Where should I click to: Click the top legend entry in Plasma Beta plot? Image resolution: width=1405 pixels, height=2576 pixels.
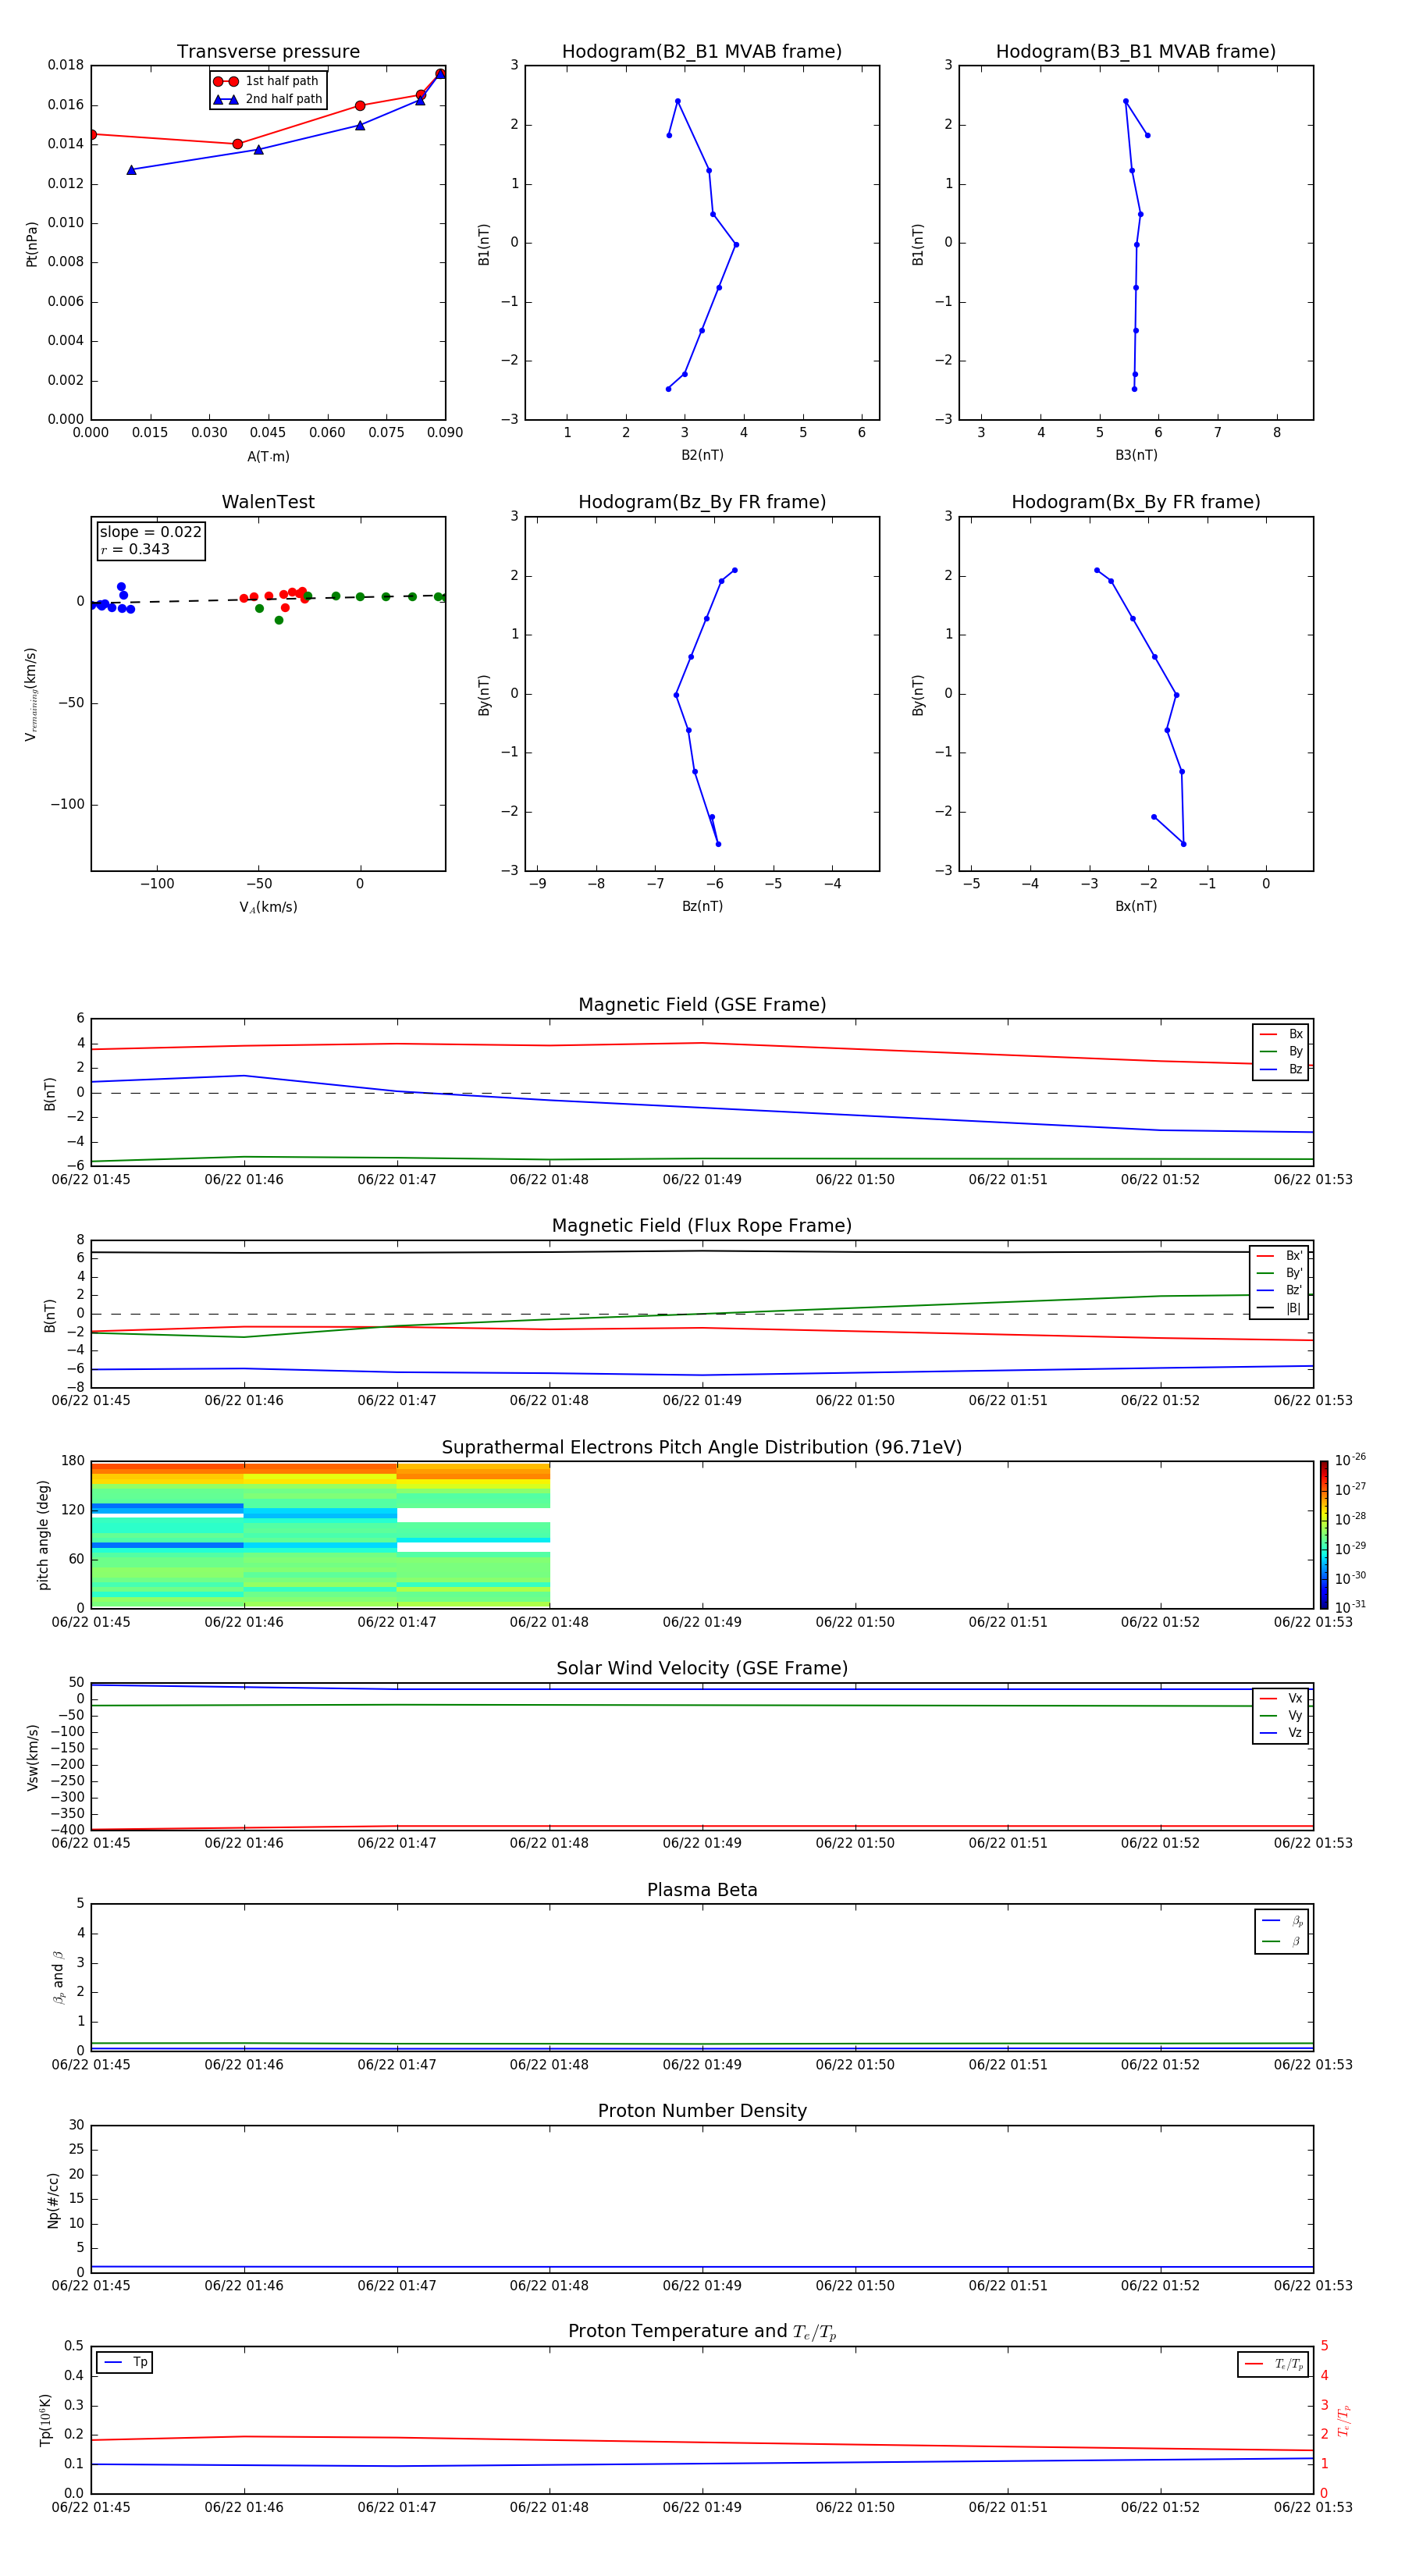tap(1282, 1921)
